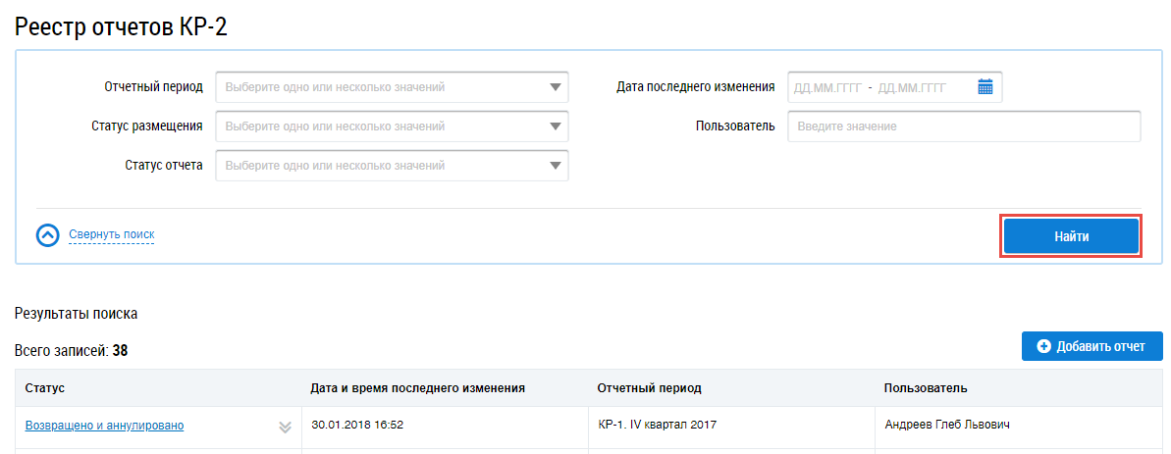The width and height of the screenshot is (1171, 454).
Task: Open the Отчетный период dropdown
Action: 392,87
